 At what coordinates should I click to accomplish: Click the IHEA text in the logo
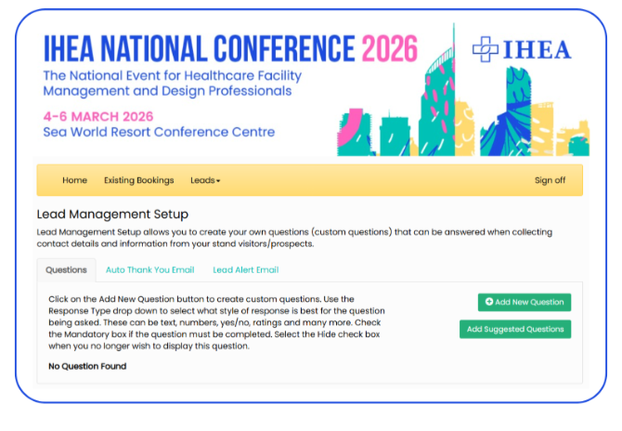point(538,48)
